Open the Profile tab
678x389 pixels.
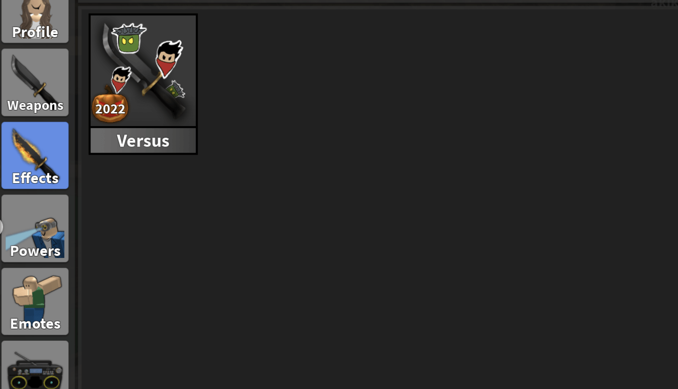click(x=35, y=21)
